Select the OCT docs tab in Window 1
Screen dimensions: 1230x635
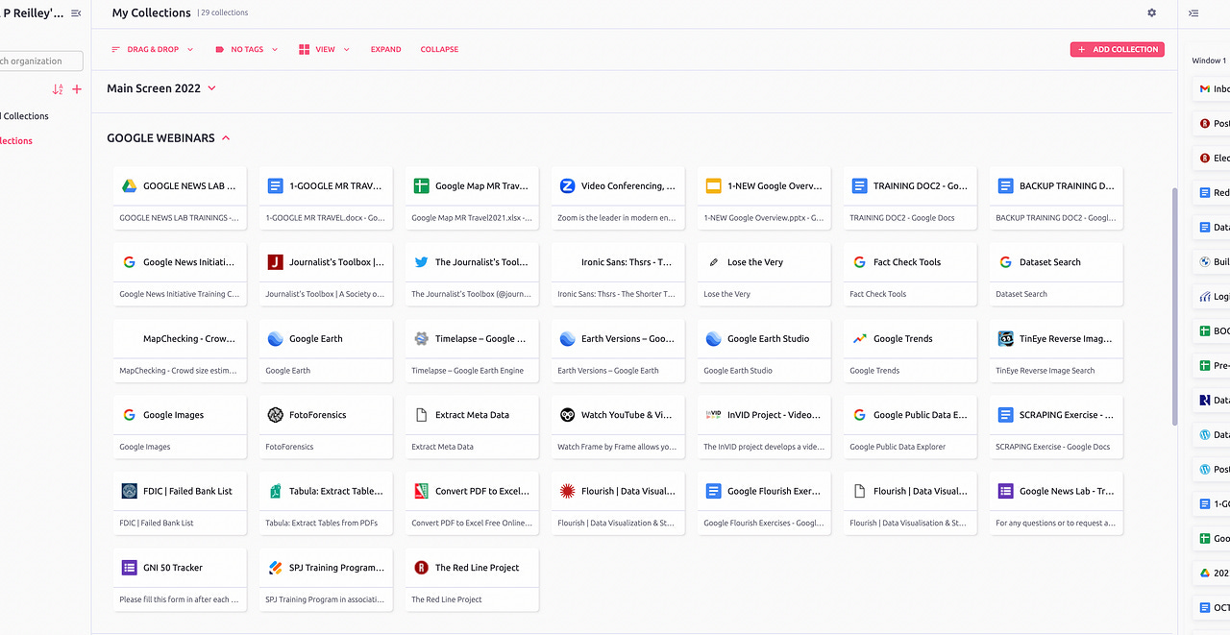coord(1212,608)
